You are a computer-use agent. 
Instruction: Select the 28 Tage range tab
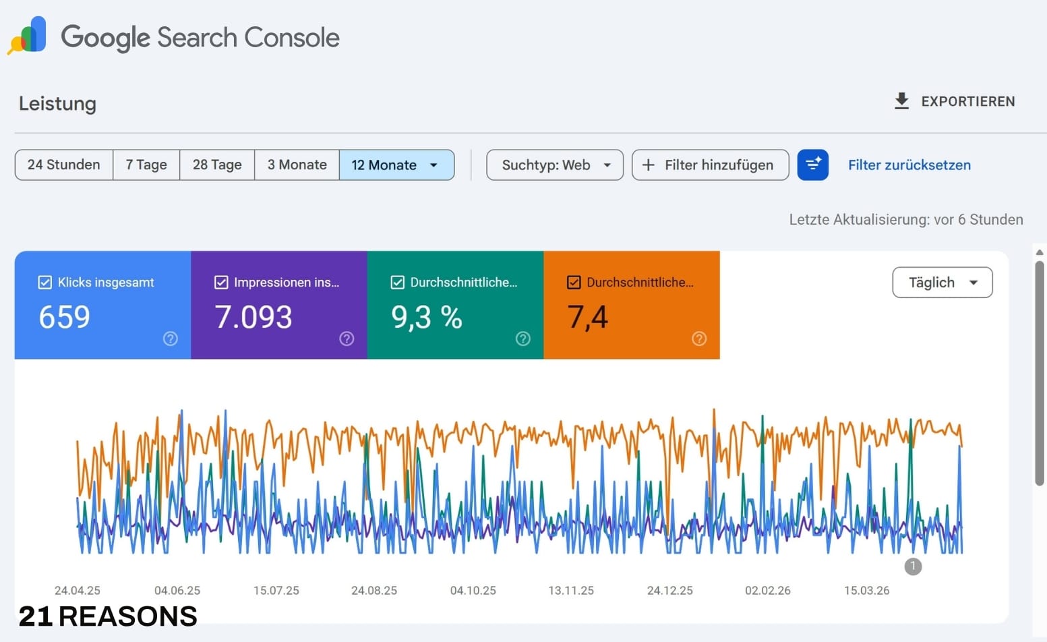click(x=217, y=165)
